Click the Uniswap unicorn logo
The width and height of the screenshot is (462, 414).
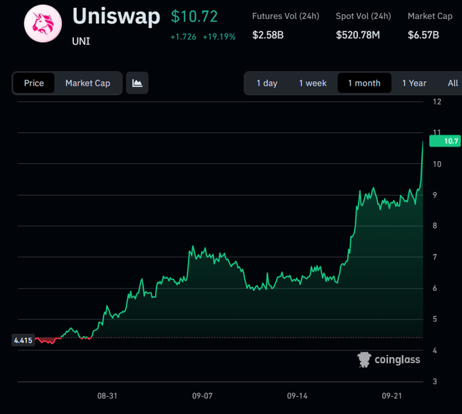(x=43, y=24)
